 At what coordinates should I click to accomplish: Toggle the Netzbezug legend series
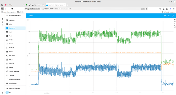click(x=35, y=20)
